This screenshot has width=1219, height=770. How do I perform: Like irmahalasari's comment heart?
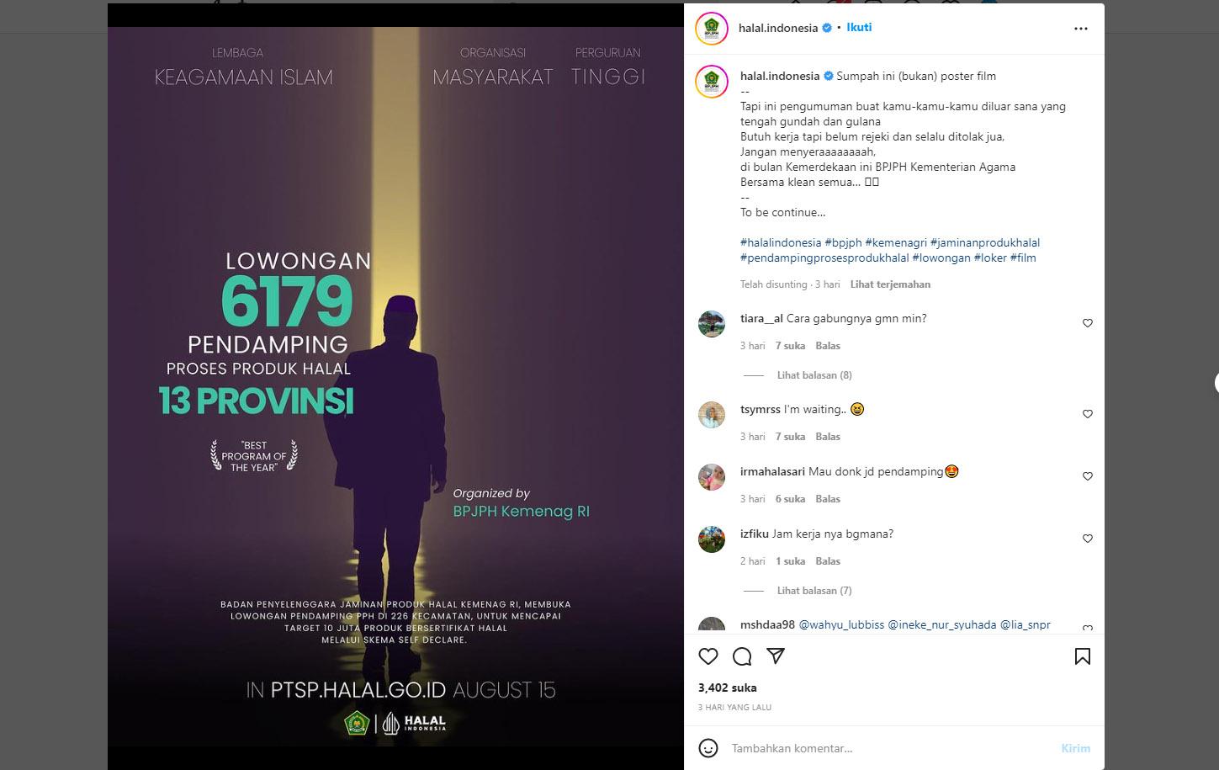[x=1088, y=476]
